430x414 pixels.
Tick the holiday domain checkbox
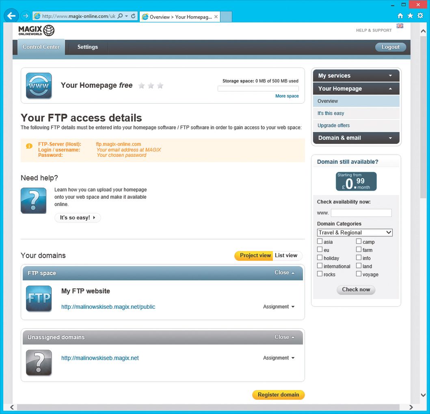click(320, 258)
